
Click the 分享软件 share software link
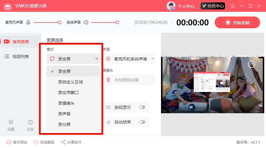click(71, 142)
